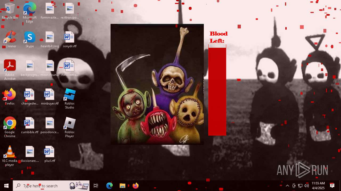Open the notification center icon

(x=332, y=186)
